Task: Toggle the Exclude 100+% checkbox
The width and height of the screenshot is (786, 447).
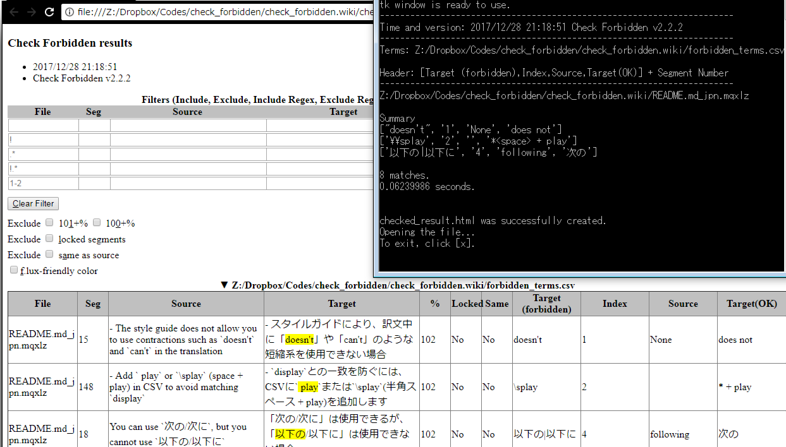Action: (x=97, y=223)
